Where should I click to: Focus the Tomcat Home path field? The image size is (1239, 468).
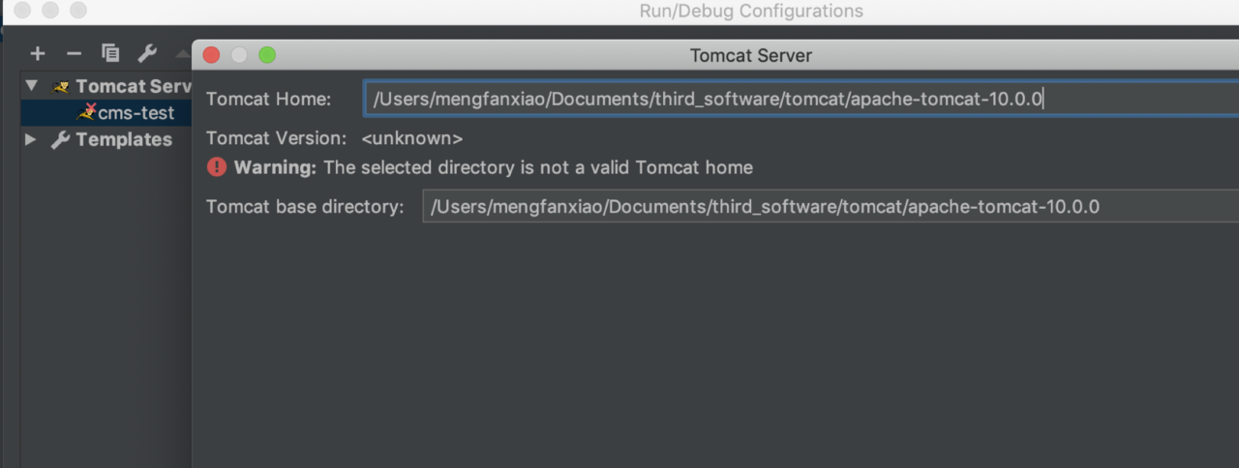coord(801,99)
